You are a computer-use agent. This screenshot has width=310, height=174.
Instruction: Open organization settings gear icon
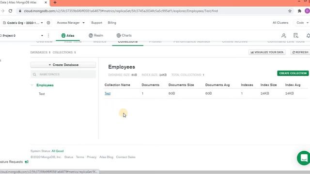pyautogui.click(x=48, y=23)
